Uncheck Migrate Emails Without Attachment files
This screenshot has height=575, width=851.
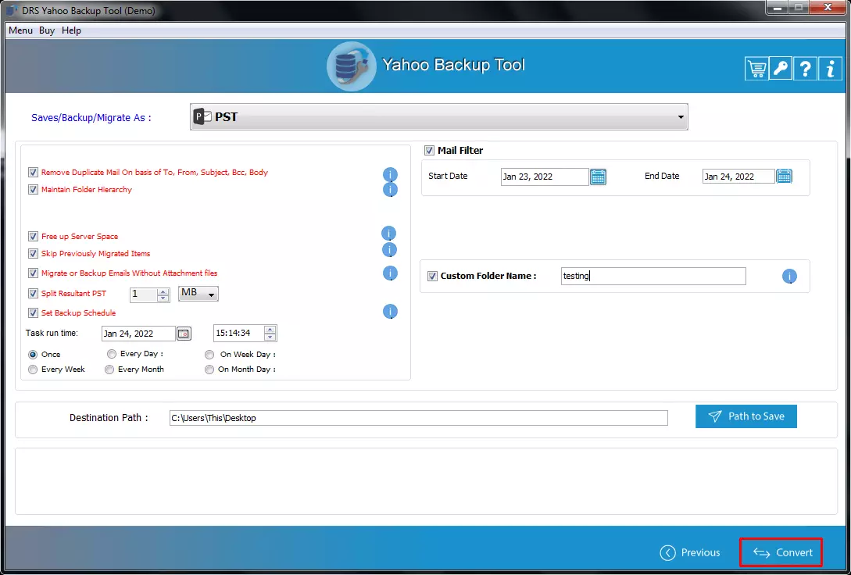point(33,273)
